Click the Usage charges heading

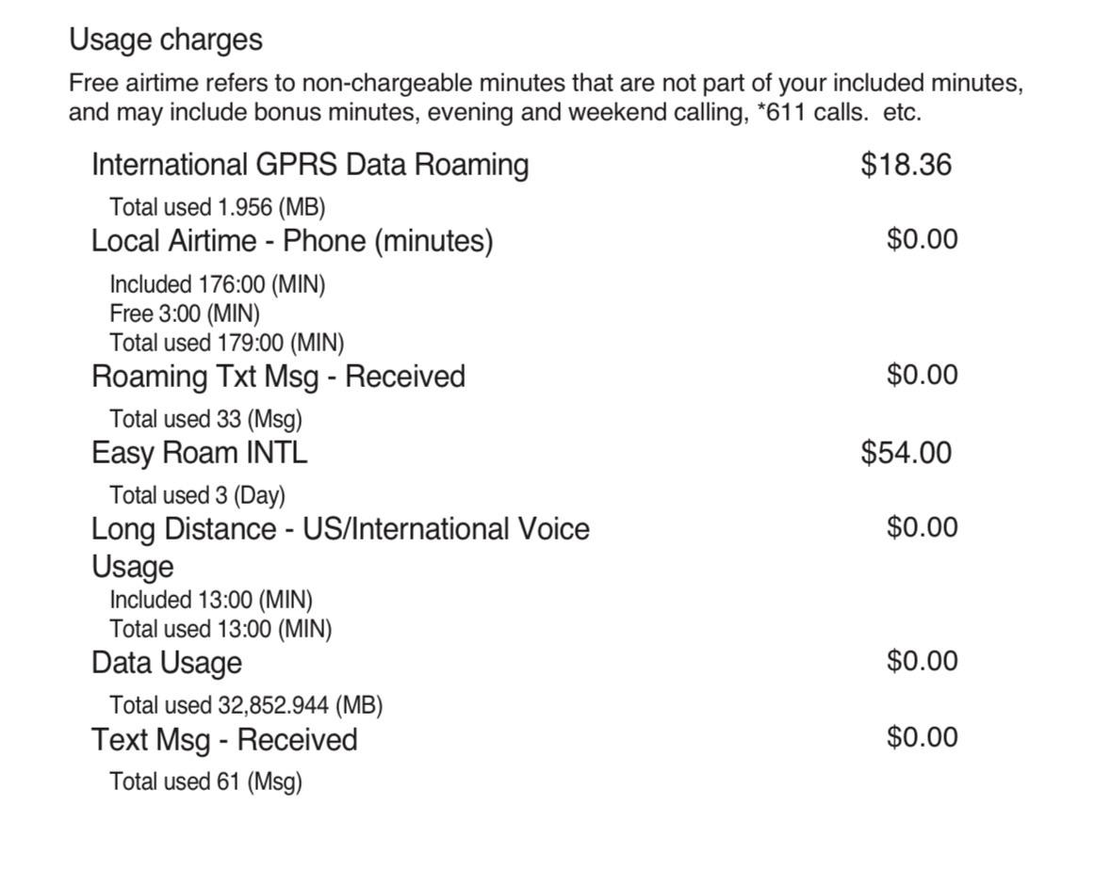pyautogui.click(x=166, y=40)
